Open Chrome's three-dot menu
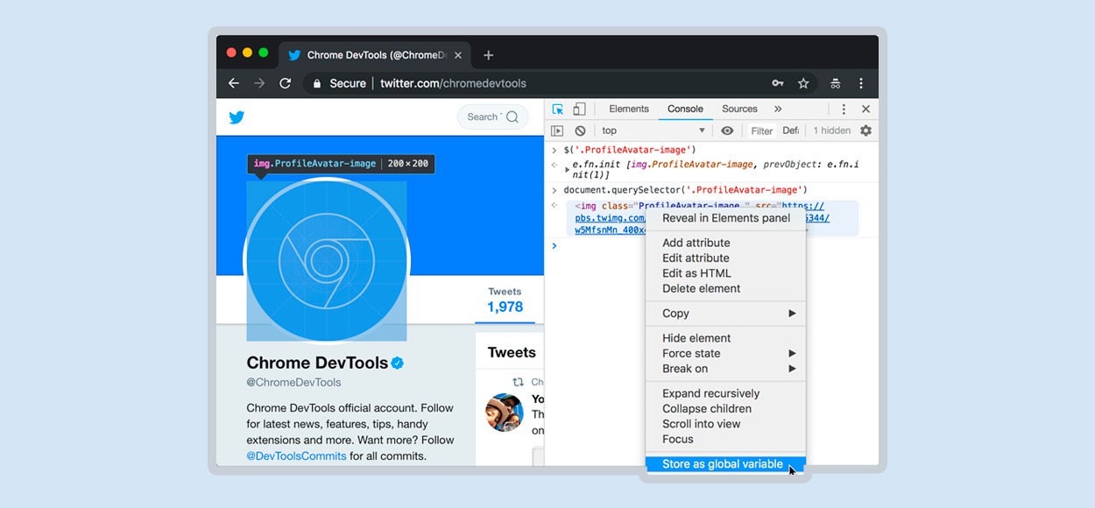This screenshot has height=508, width=1095. pyautogui.click(x=861, y=83)
